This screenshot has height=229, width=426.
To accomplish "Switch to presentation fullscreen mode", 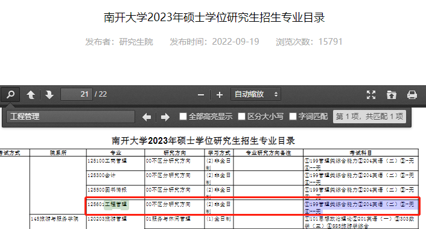I will 371,95.
